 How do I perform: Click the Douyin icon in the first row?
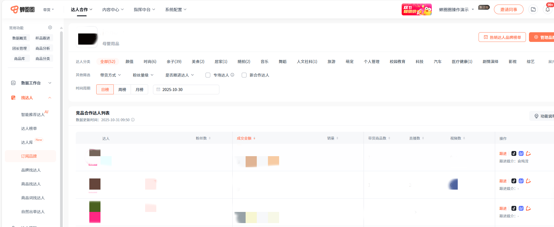pyautogui.click(x=514, y=153)
